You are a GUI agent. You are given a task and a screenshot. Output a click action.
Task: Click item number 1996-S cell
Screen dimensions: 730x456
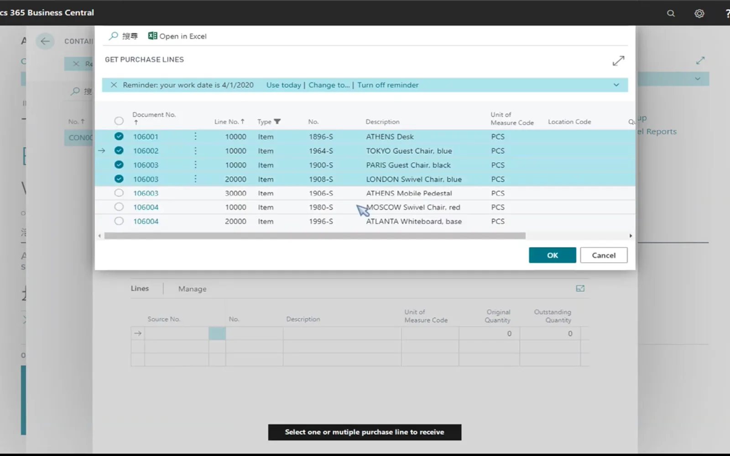click(x=321, y=221)
